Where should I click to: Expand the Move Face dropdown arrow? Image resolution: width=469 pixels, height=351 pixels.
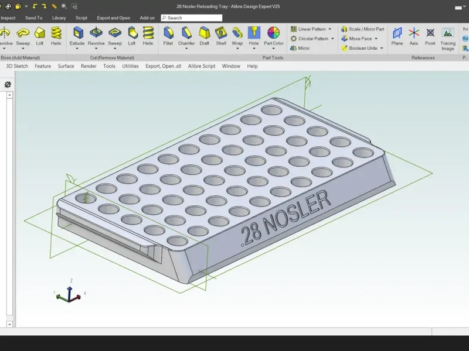(x=376, y=39)
